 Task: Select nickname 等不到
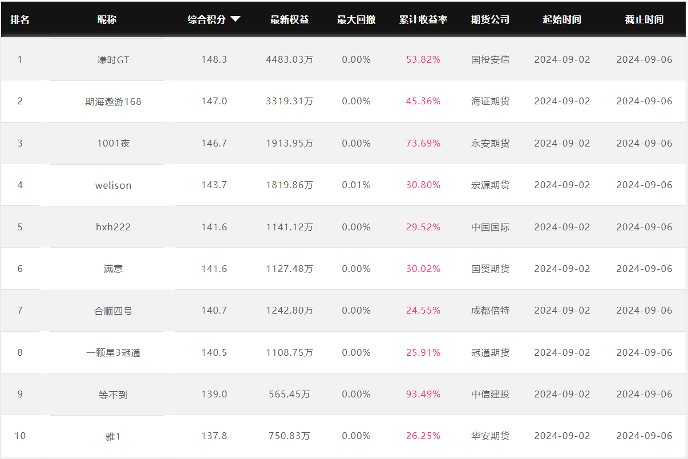[114, 395]
